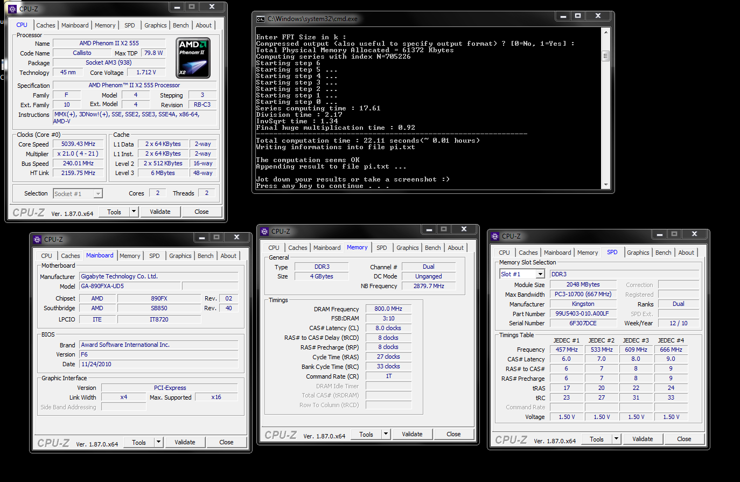Open the SPD tab in the Memory window
Image resolution: width=740 pixels, height=482 pixels.
coord(382,248)
